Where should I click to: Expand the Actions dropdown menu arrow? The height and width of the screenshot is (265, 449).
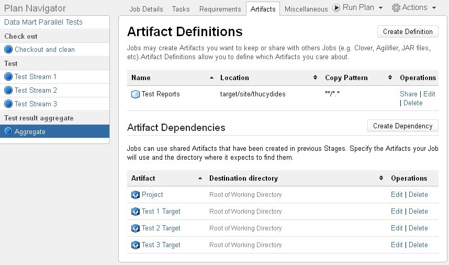tap(434, 8)
